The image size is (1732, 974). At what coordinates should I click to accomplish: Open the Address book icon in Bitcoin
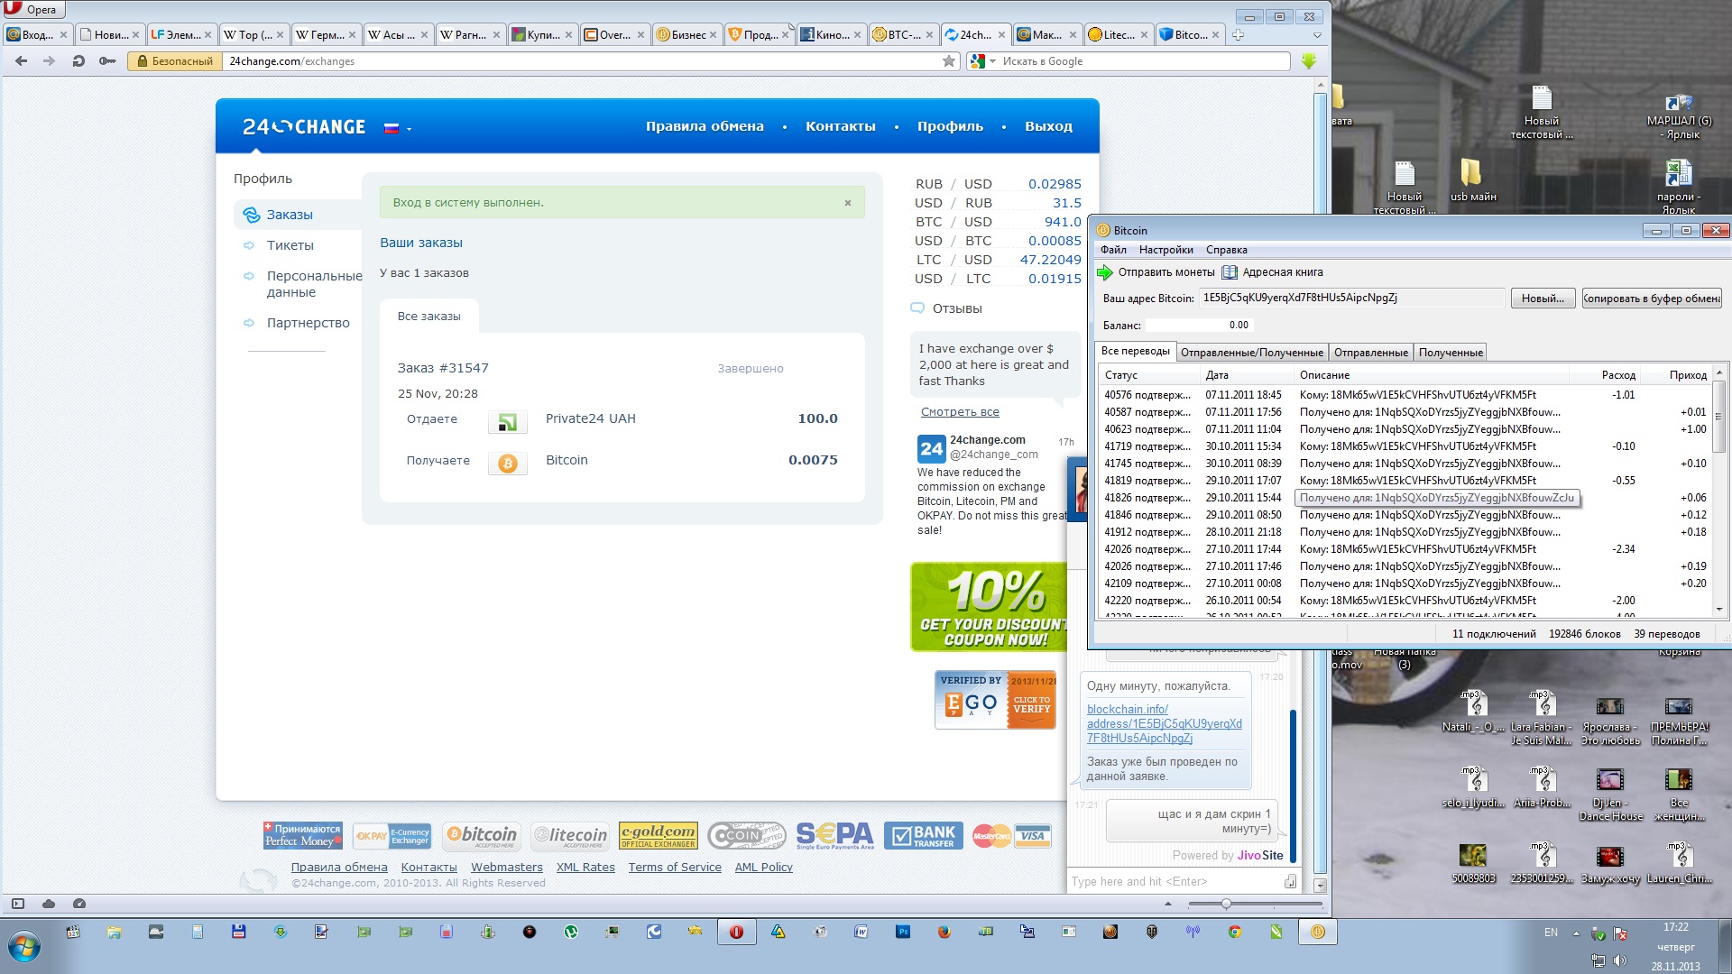coord(1230,272)
